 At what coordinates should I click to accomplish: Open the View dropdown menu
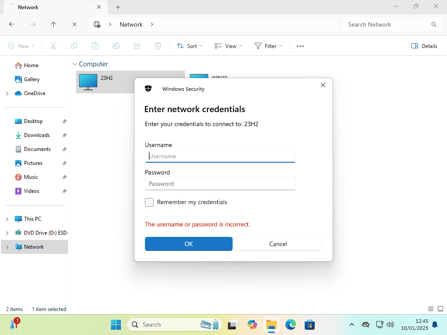click(228, 46)
